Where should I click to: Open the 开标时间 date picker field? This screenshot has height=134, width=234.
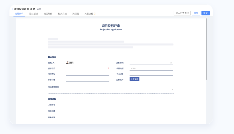coord(149,63)
